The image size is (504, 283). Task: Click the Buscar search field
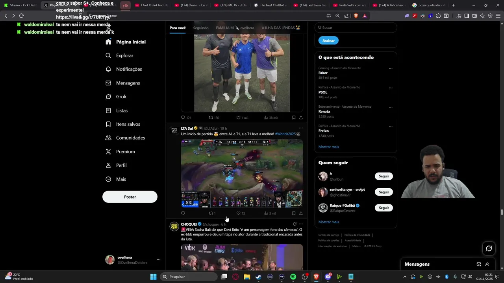356,28
